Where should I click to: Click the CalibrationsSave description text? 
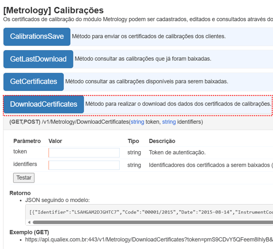pos(148,36)
